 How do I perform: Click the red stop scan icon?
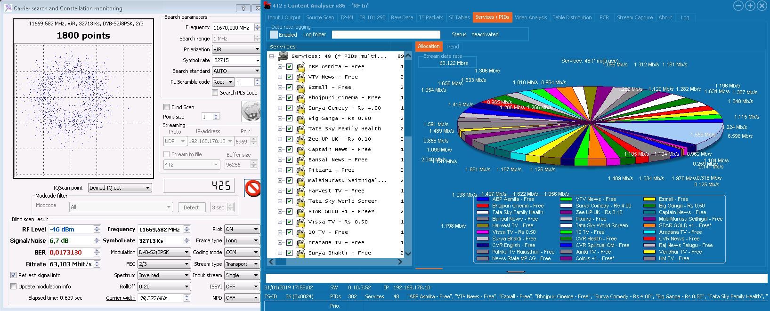253,188
